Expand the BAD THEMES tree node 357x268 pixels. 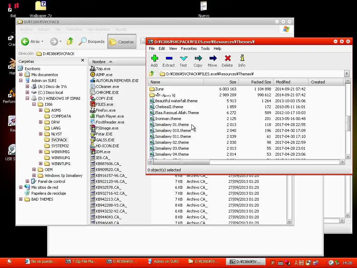click(21, 199)
